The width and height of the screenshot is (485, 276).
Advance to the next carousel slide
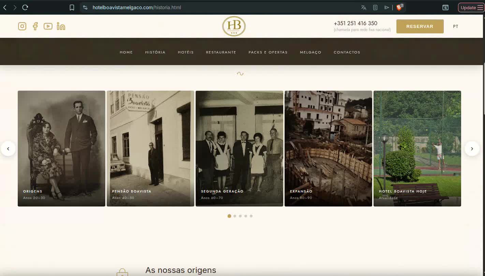[472, 149]
